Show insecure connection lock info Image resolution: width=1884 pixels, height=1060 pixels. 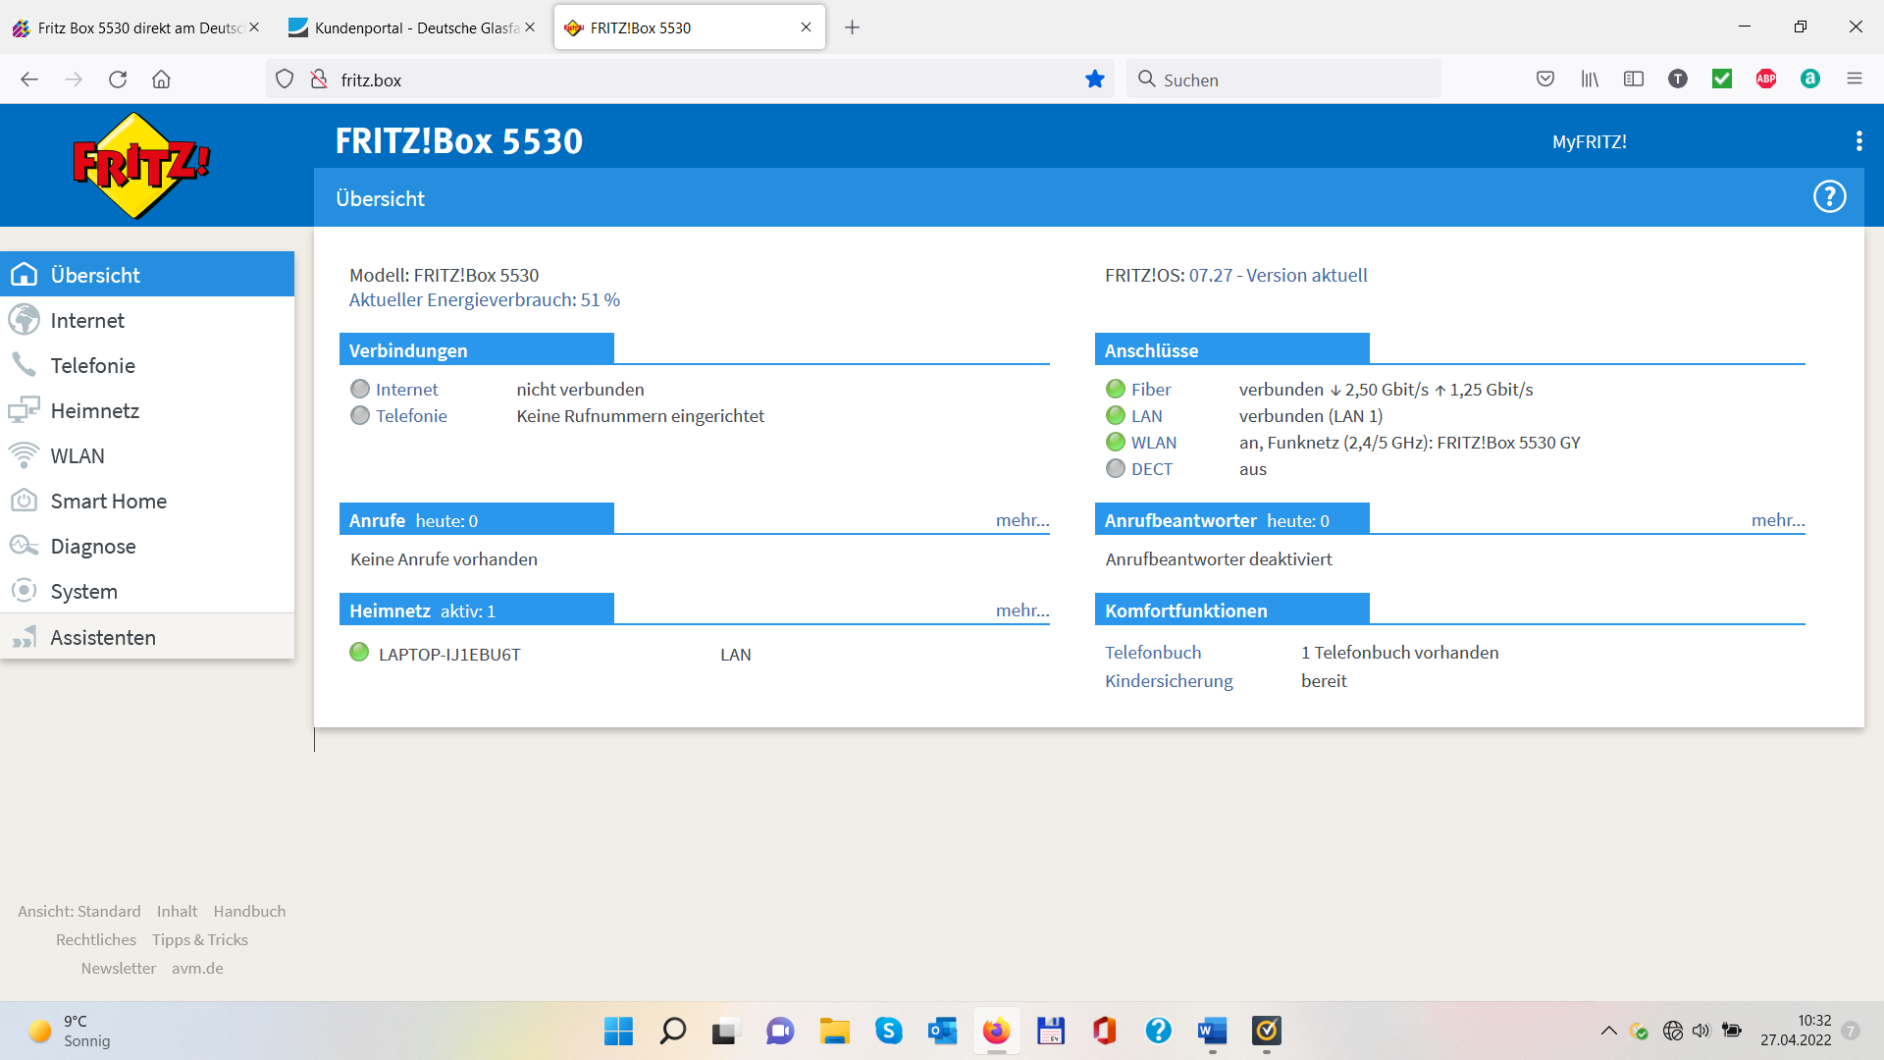pyautogui.click(x=319, y=79)
